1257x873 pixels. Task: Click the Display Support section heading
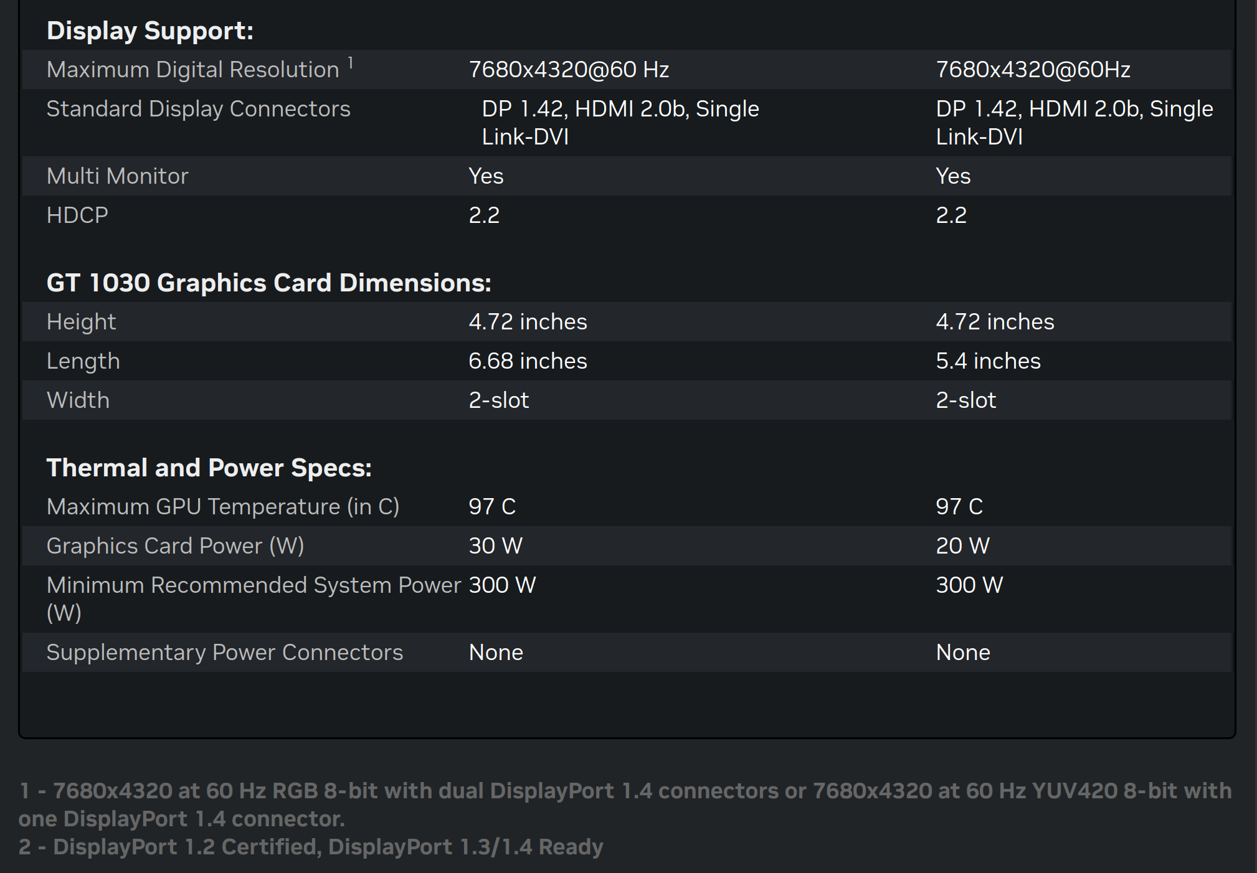pos(150,31)
